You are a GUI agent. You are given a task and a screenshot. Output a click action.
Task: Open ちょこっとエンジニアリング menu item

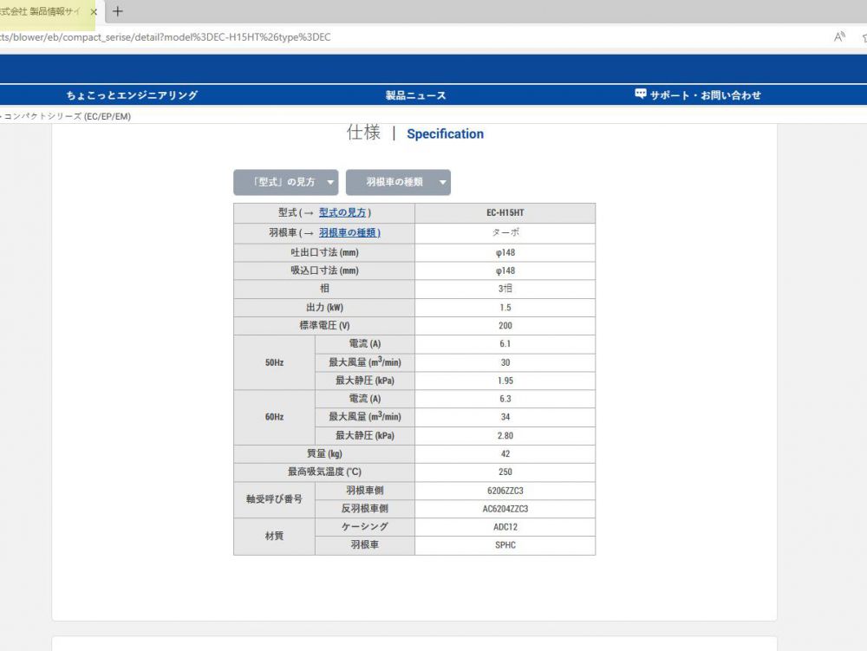132,95
